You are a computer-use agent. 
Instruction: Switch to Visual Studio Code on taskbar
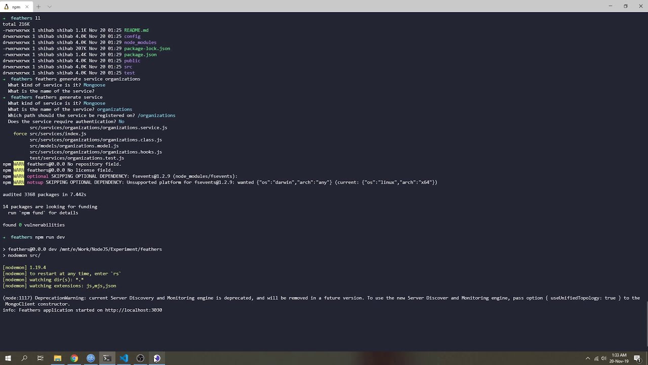tap(124, 358)
